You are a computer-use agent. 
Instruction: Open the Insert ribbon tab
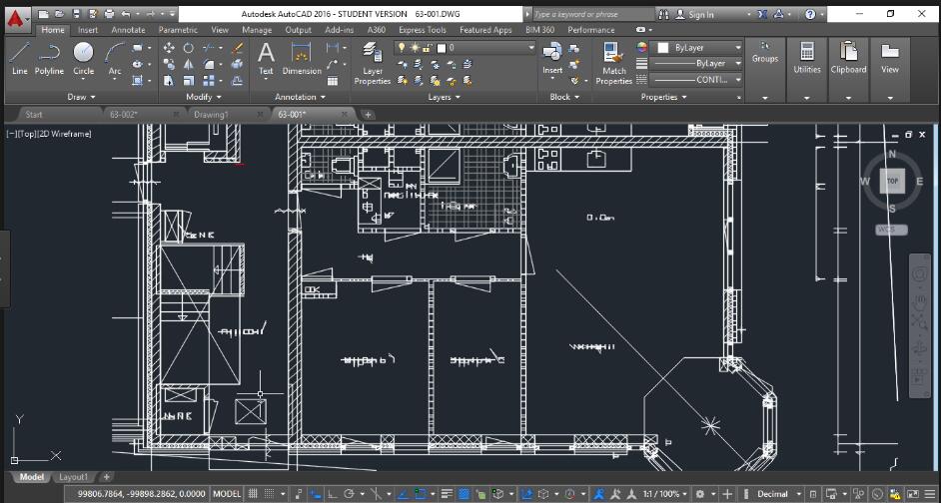point(88,29)
